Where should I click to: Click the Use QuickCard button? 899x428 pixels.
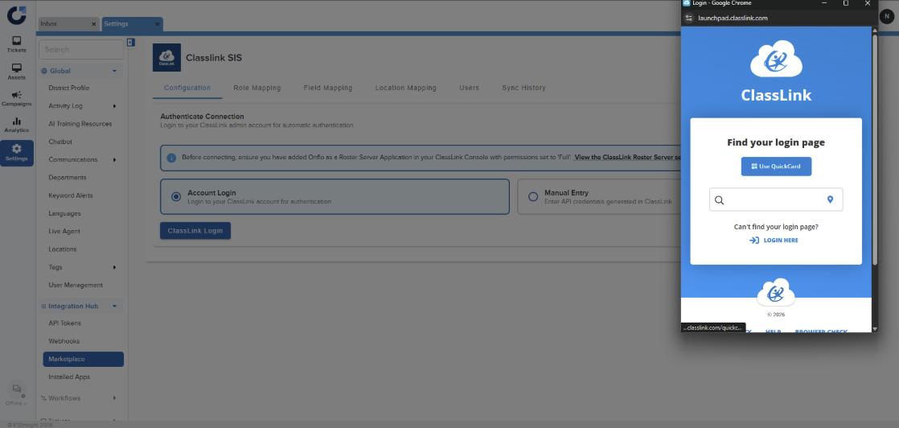776,167
